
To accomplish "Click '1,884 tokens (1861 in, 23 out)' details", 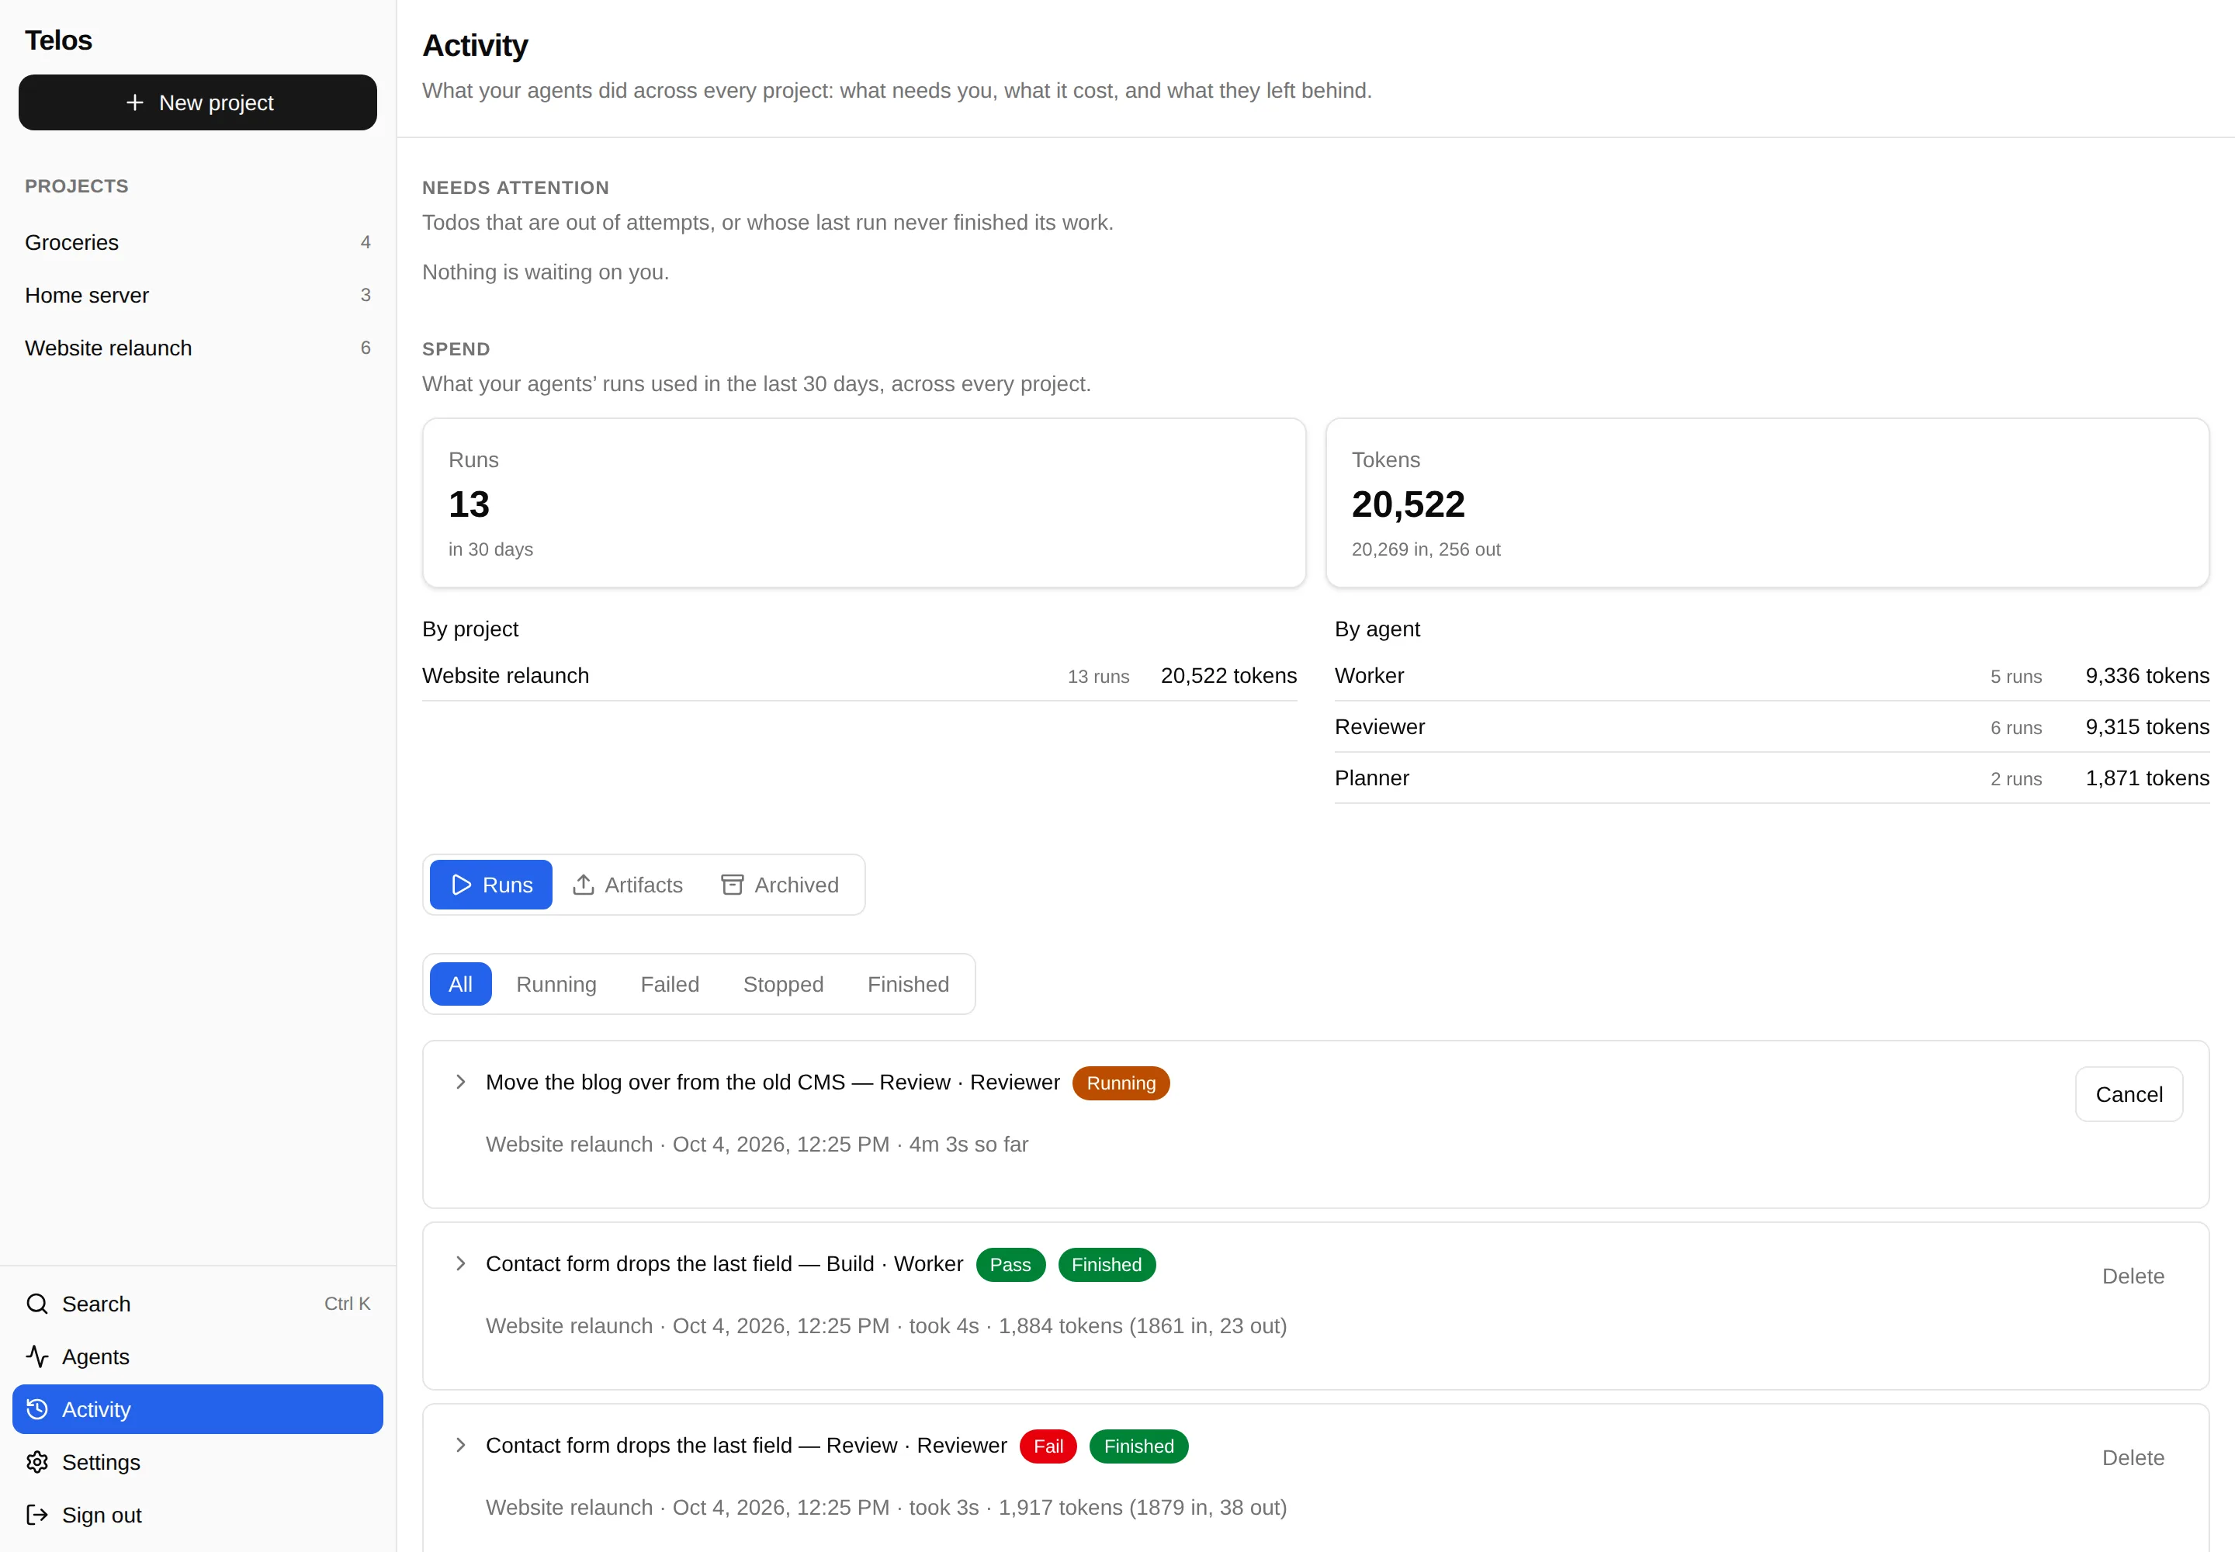I will [1142, 1326].
